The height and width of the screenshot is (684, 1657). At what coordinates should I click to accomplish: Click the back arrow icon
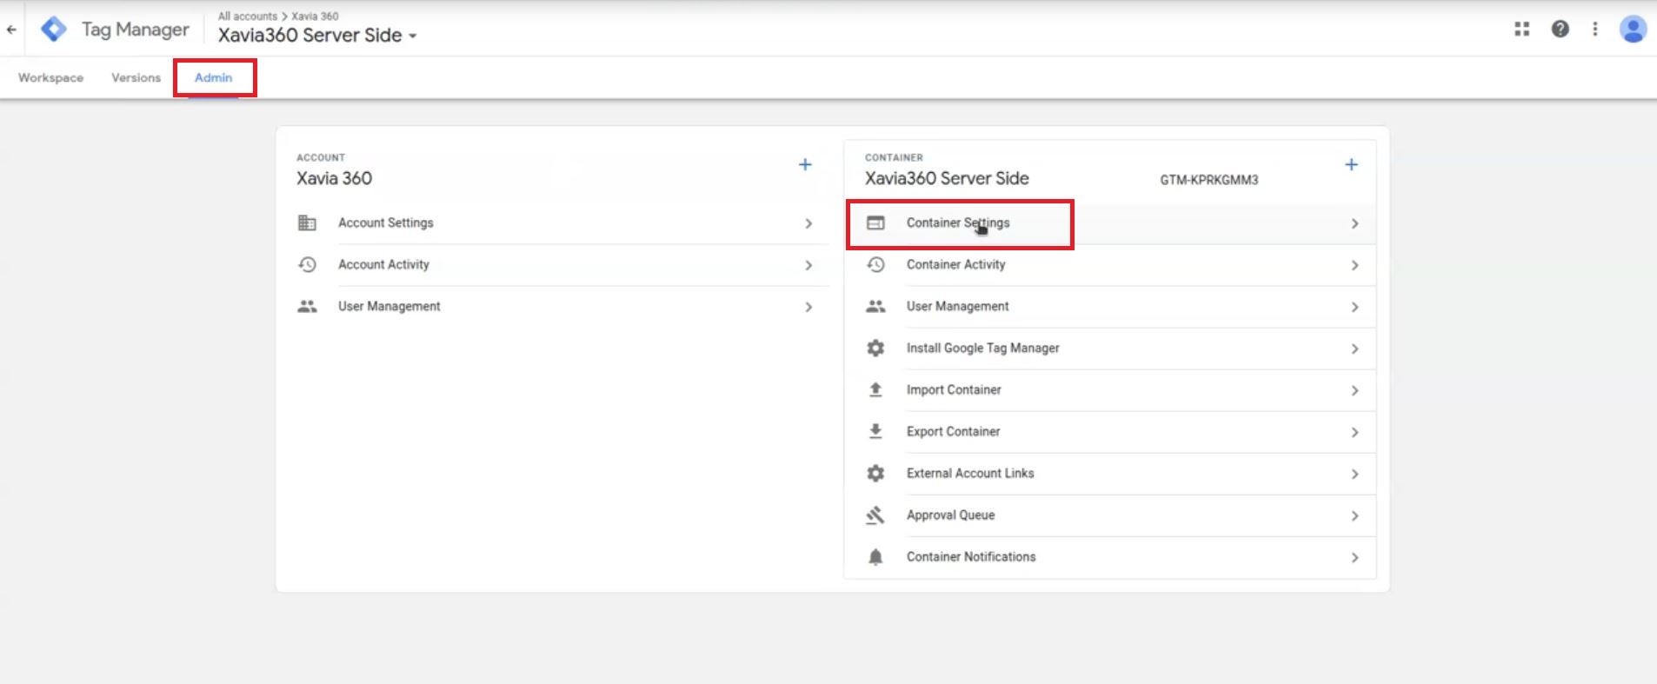[x=11, y=29]
